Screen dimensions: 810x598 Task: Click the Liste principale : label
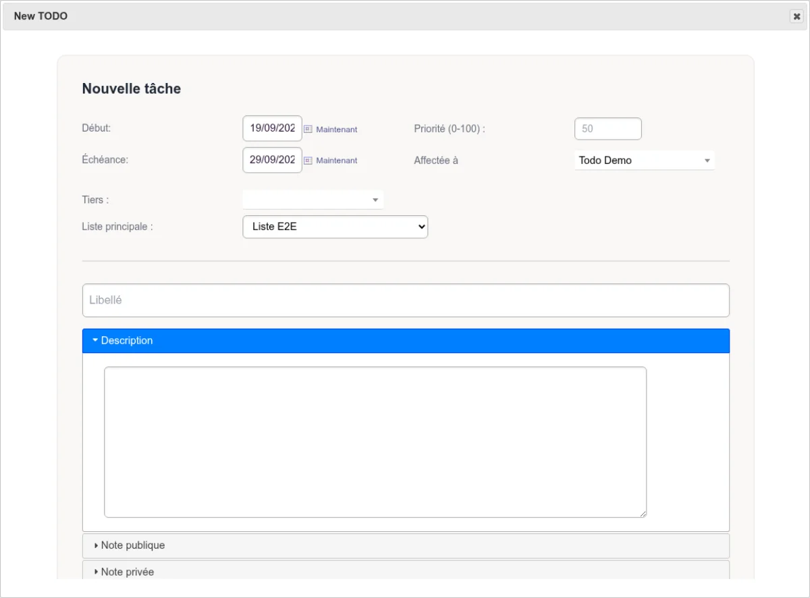(117, 227)
